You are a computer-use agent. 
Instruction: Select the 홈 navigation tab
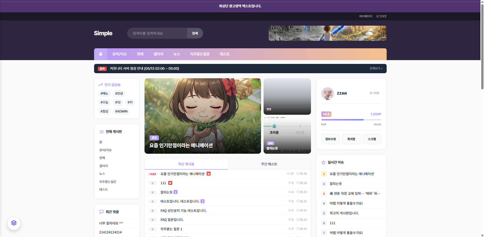pyautogui.click(x=101, y=54)
